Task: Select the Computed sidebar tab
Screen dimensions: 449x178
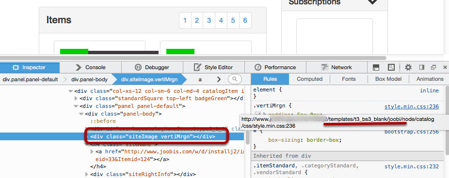Action: pyautogui.click(x=309, y=79)
